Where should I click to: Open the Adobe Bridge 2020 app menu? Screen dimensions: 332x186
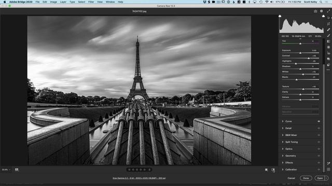tap(21, 2)
